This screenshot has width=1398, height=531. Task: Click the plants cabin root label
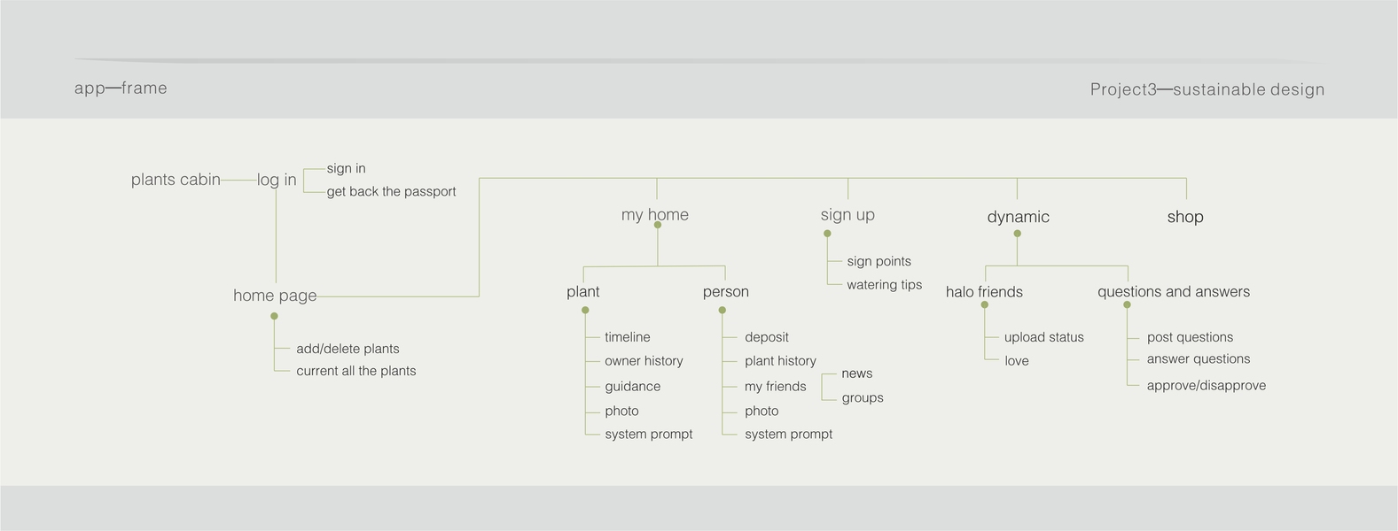click(x=176, y=180)
